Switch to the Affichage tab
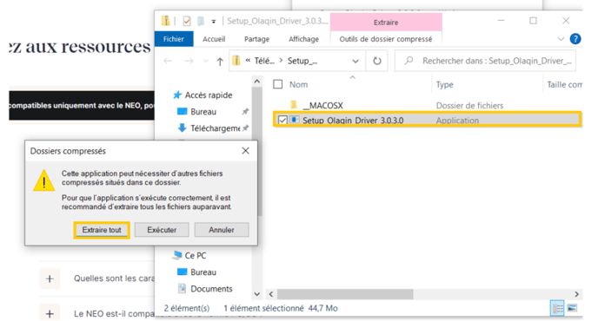 [x=303, y=39]
